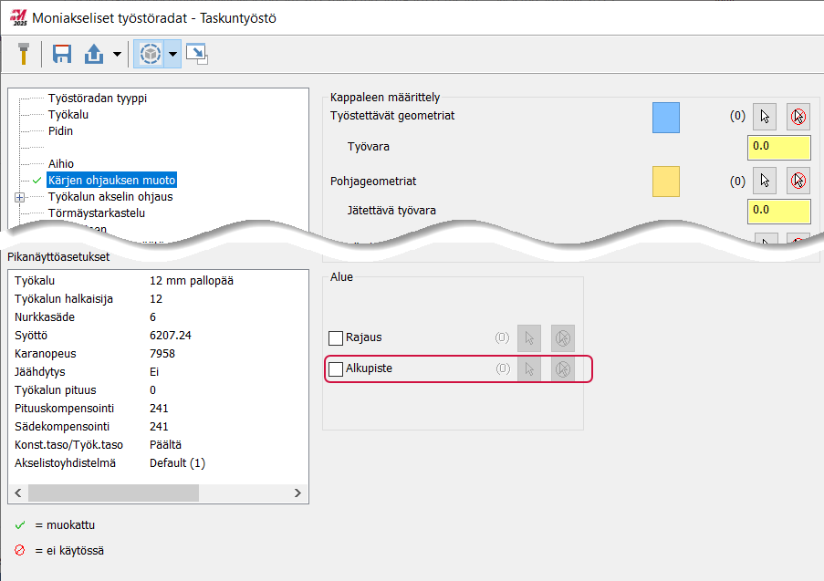
Task: Expand the Työkalun akselin ohjaus node
Action: click(x=20, y=197)
